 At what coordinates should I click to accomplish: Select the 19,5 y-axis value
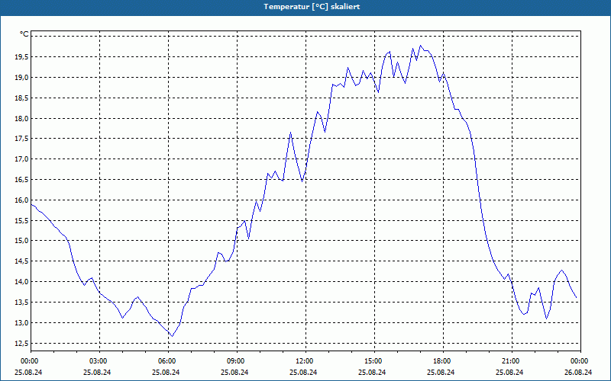[x=21, y=56]
